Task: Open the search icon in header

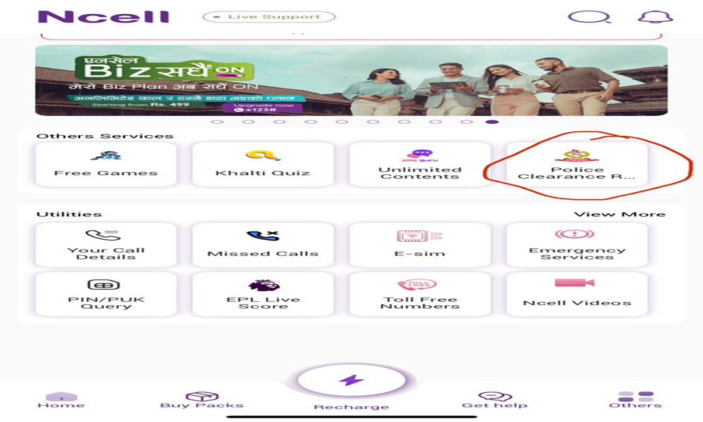Action: pyautogui.click(x=589, y=17)
